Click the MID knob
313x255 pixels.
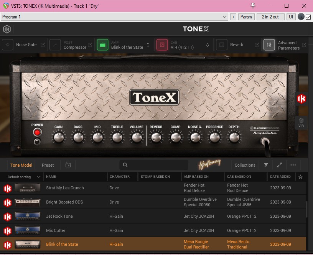coord(97,137)
